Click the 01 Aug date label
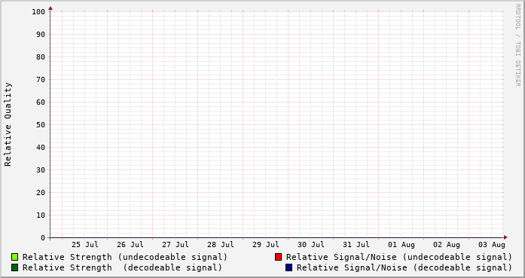The image size is (525, 278). click(401, 245)
